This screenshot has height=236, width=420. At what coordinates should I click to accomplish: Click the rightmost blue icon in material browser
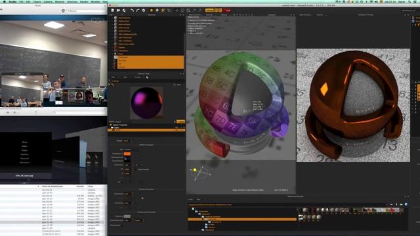pos(406,205)
